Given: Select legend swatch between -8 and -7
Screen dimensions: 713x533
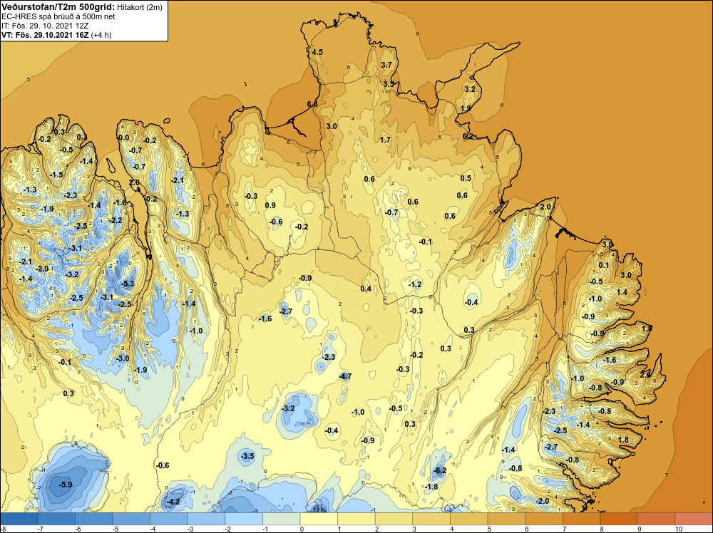Looking at the screenshot, I should click(19, 519).
